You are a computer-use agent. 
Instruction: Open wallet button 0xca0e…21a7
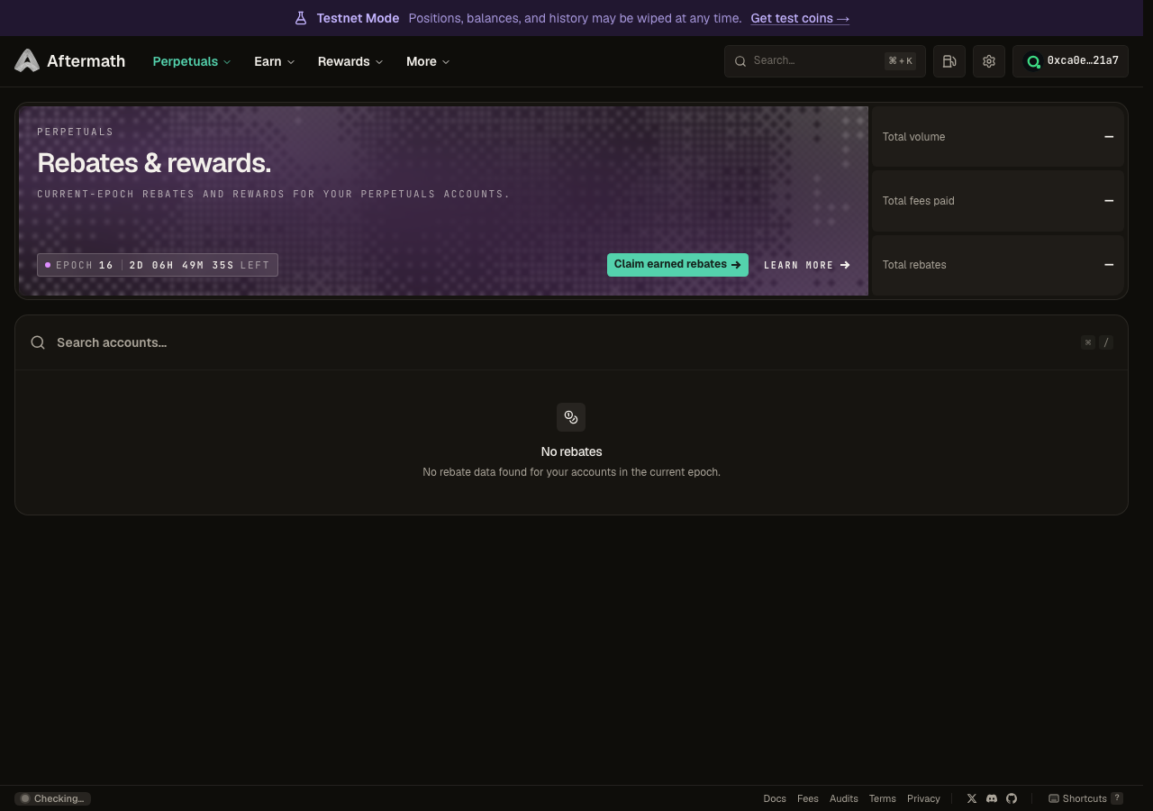pyautogui.click(x=1070, y=61)
